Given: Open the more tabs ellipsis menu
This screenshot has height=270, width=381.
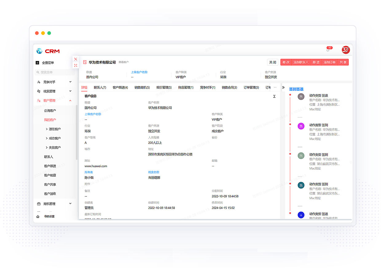Looking at the screenshot, I should [275, 87].
